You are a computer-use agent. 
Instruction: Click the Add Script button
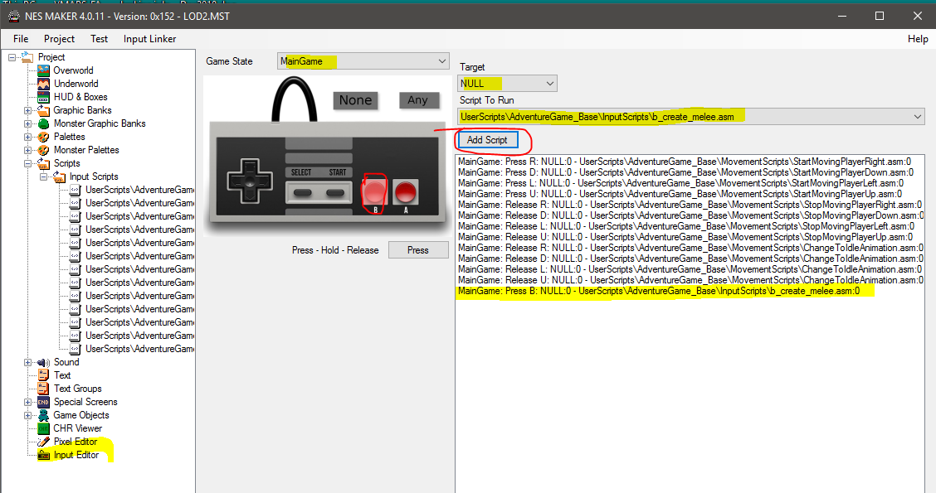click(x=487, y=140)
